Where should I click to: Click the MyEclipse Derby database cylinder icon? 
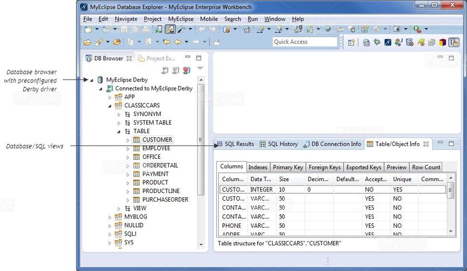click(x=100, y=80)
